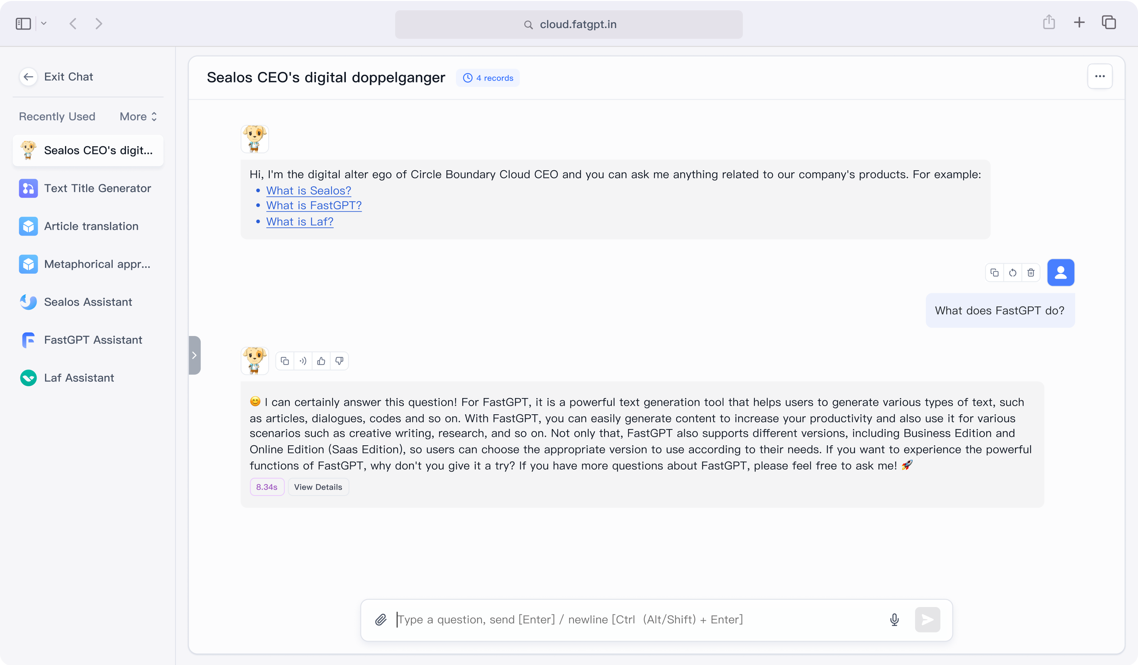Click the bot avatar above the greeting

pyautogui.click(x=255, y=139)
